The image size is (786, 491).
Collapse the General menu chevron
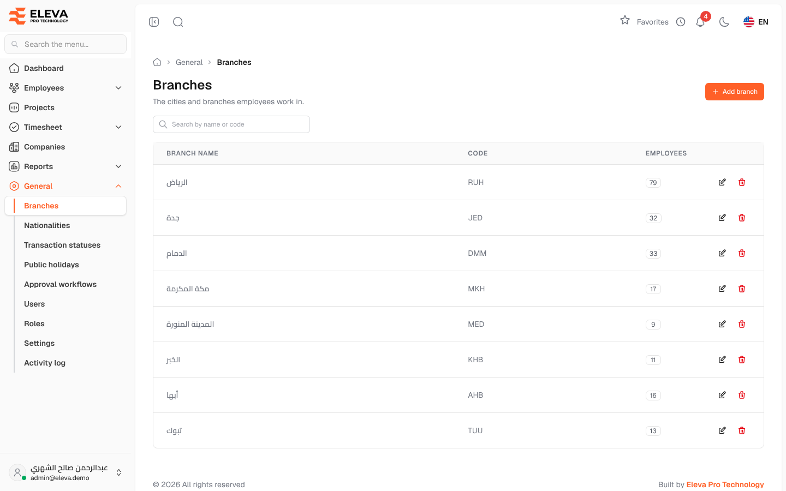click(118, 186)
